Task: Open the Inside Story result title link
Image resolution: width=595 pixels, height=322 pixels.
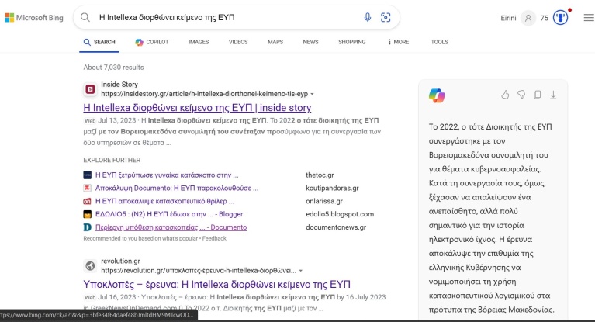Action: point(197,108)
